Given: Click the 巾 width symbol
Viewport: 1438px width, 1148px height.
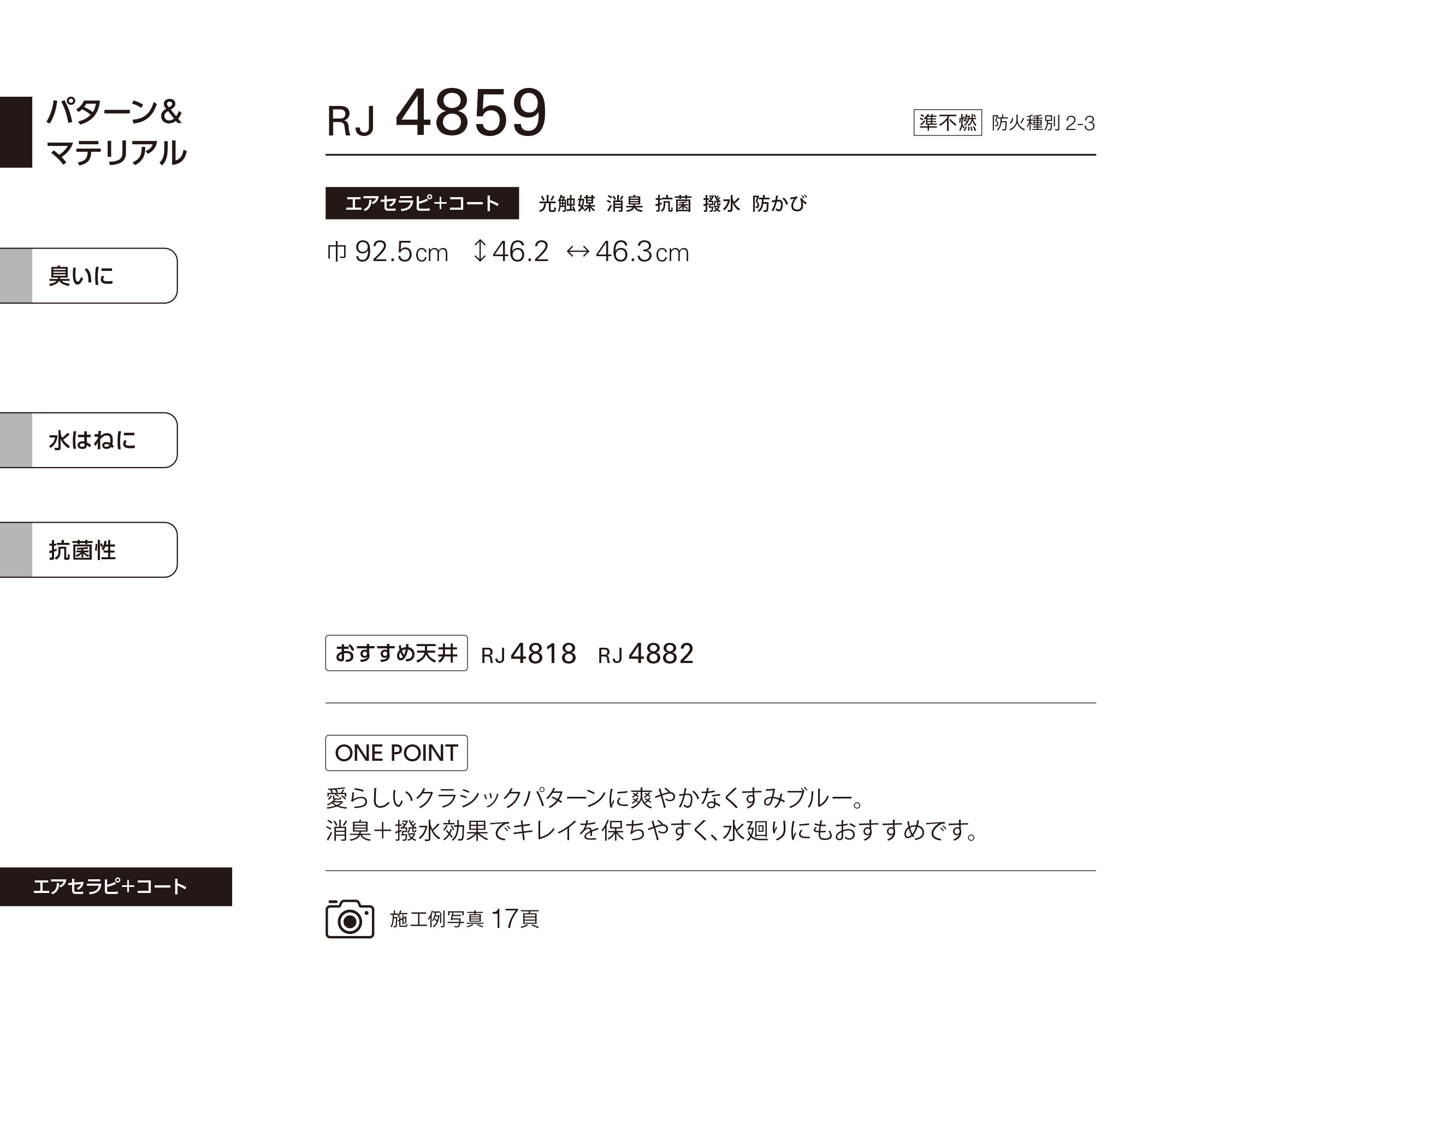Looking at the screenshot, I should tap(337, 251).
